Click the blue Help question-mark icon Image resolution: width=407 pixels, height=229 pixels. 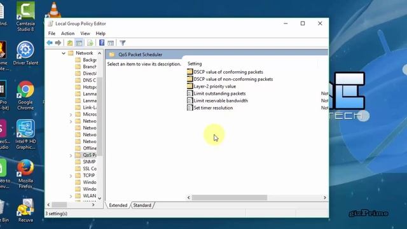pos(102,43)
